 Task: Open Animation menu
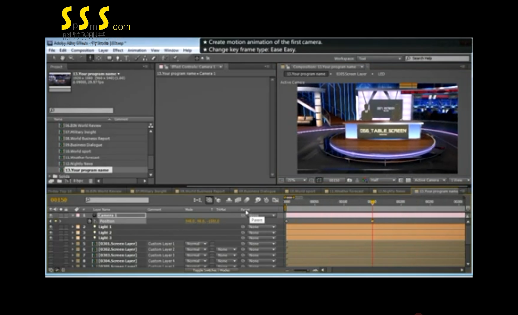click(x=137, y=50)
